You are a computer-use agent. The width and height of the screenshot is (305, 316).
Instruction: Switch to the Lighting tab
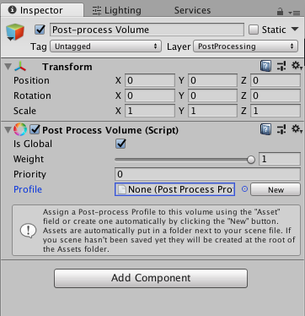click(x=117, y=10)
